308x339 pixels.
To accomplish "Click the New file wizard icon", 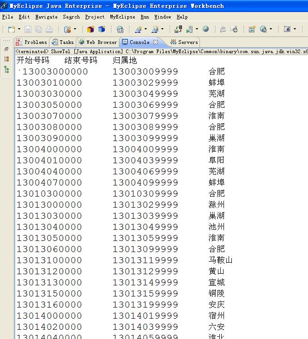I will tap(12, 29).
